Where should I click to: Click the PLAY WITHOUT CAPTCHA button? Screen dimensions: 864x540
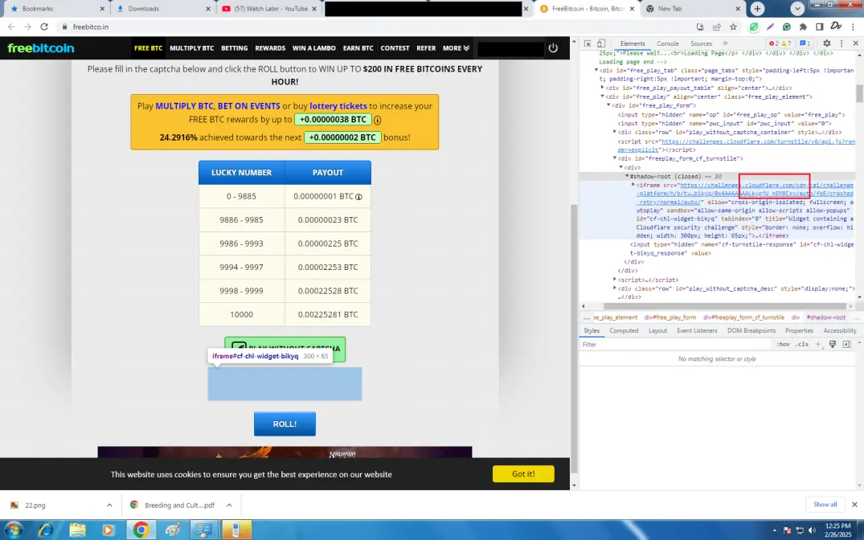pos(285,349)
